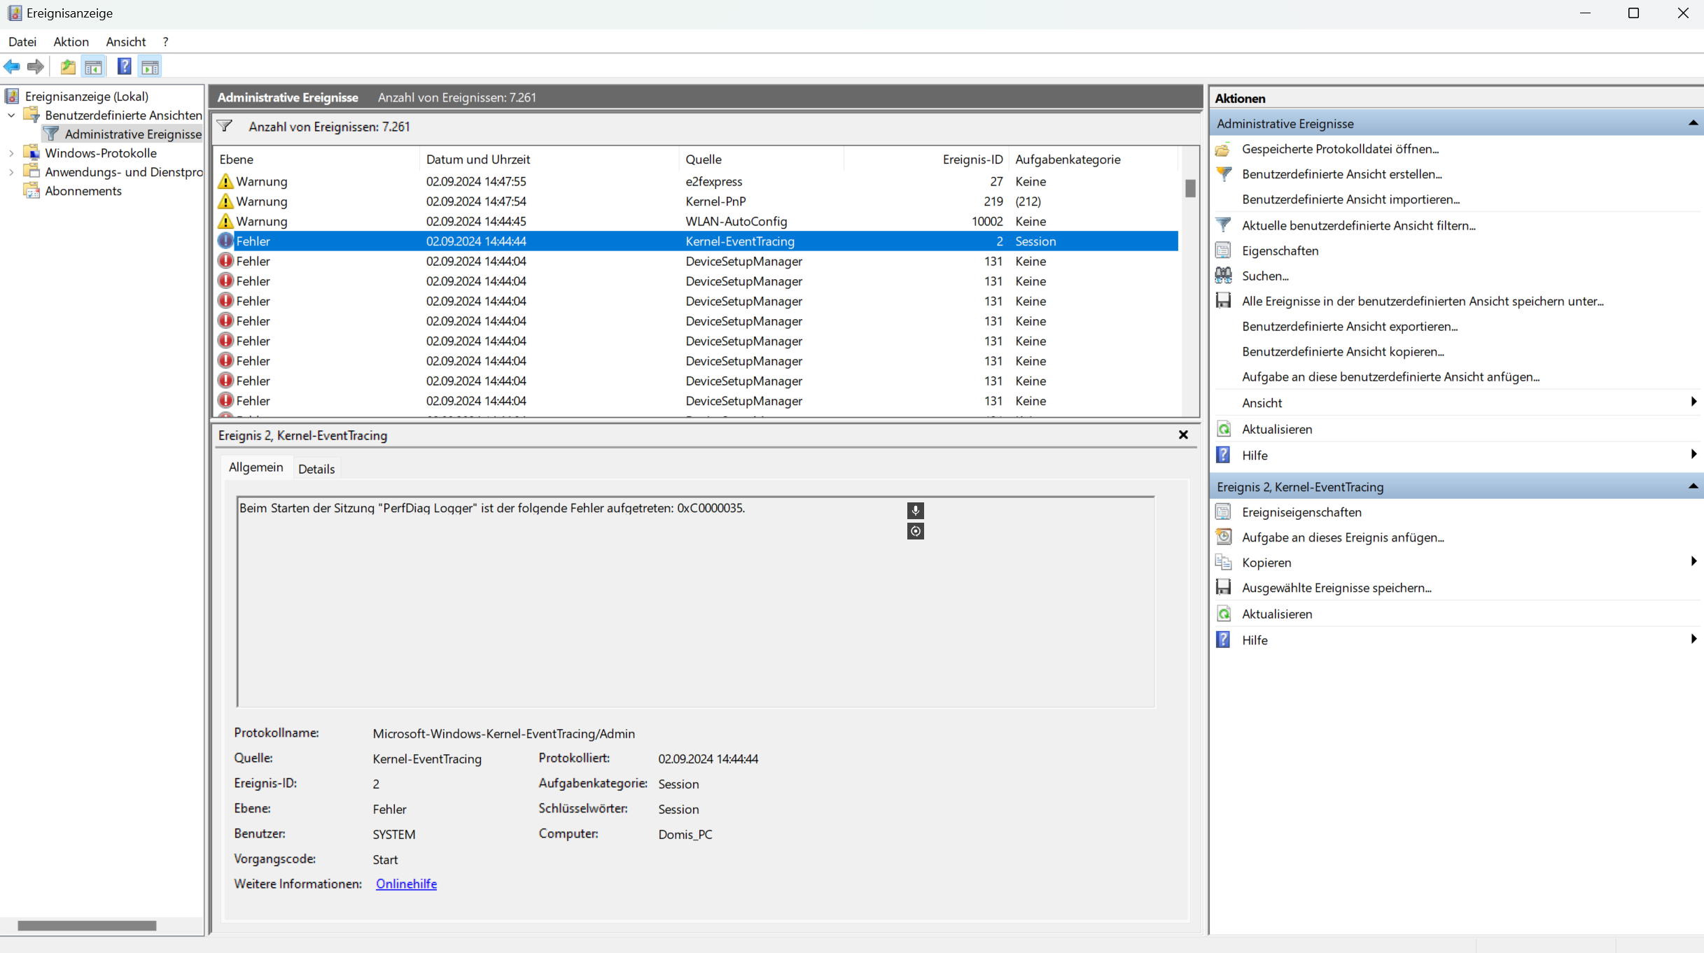Collapse the Administrative Ereignisse actions section
Screen dimensions: 1704x953
[x=1692, y=123]
